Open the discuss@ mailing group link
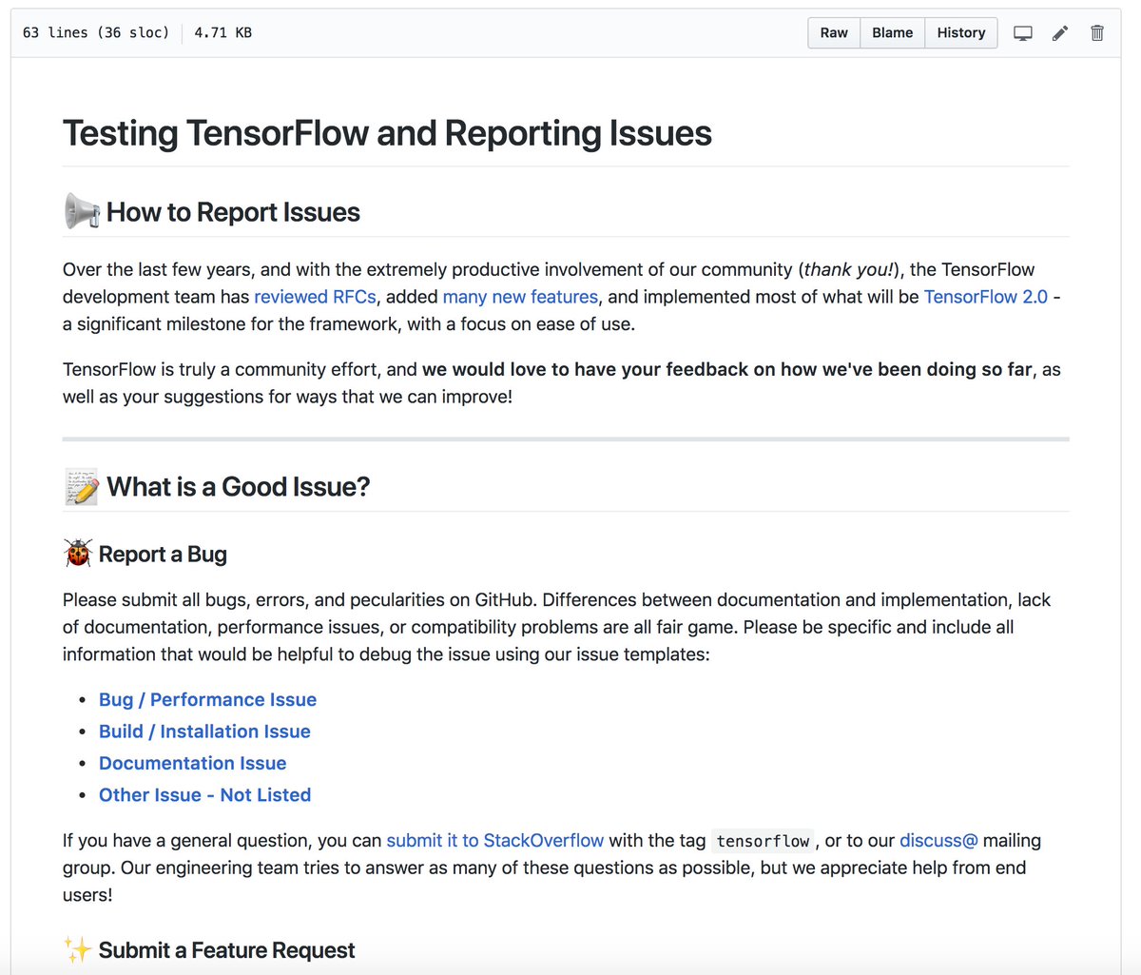 pos(938,840)
